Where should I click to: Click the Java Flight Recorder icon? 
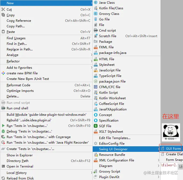(3, 143)
